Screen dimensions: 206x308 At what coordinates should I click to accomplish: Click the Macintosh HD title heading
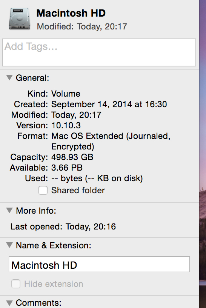point(71,13)
